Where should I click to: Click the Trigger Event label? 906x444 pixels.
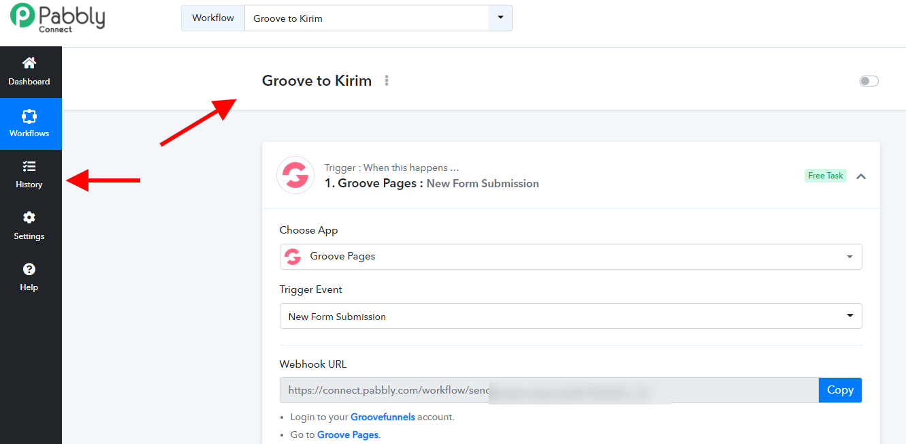311,289
